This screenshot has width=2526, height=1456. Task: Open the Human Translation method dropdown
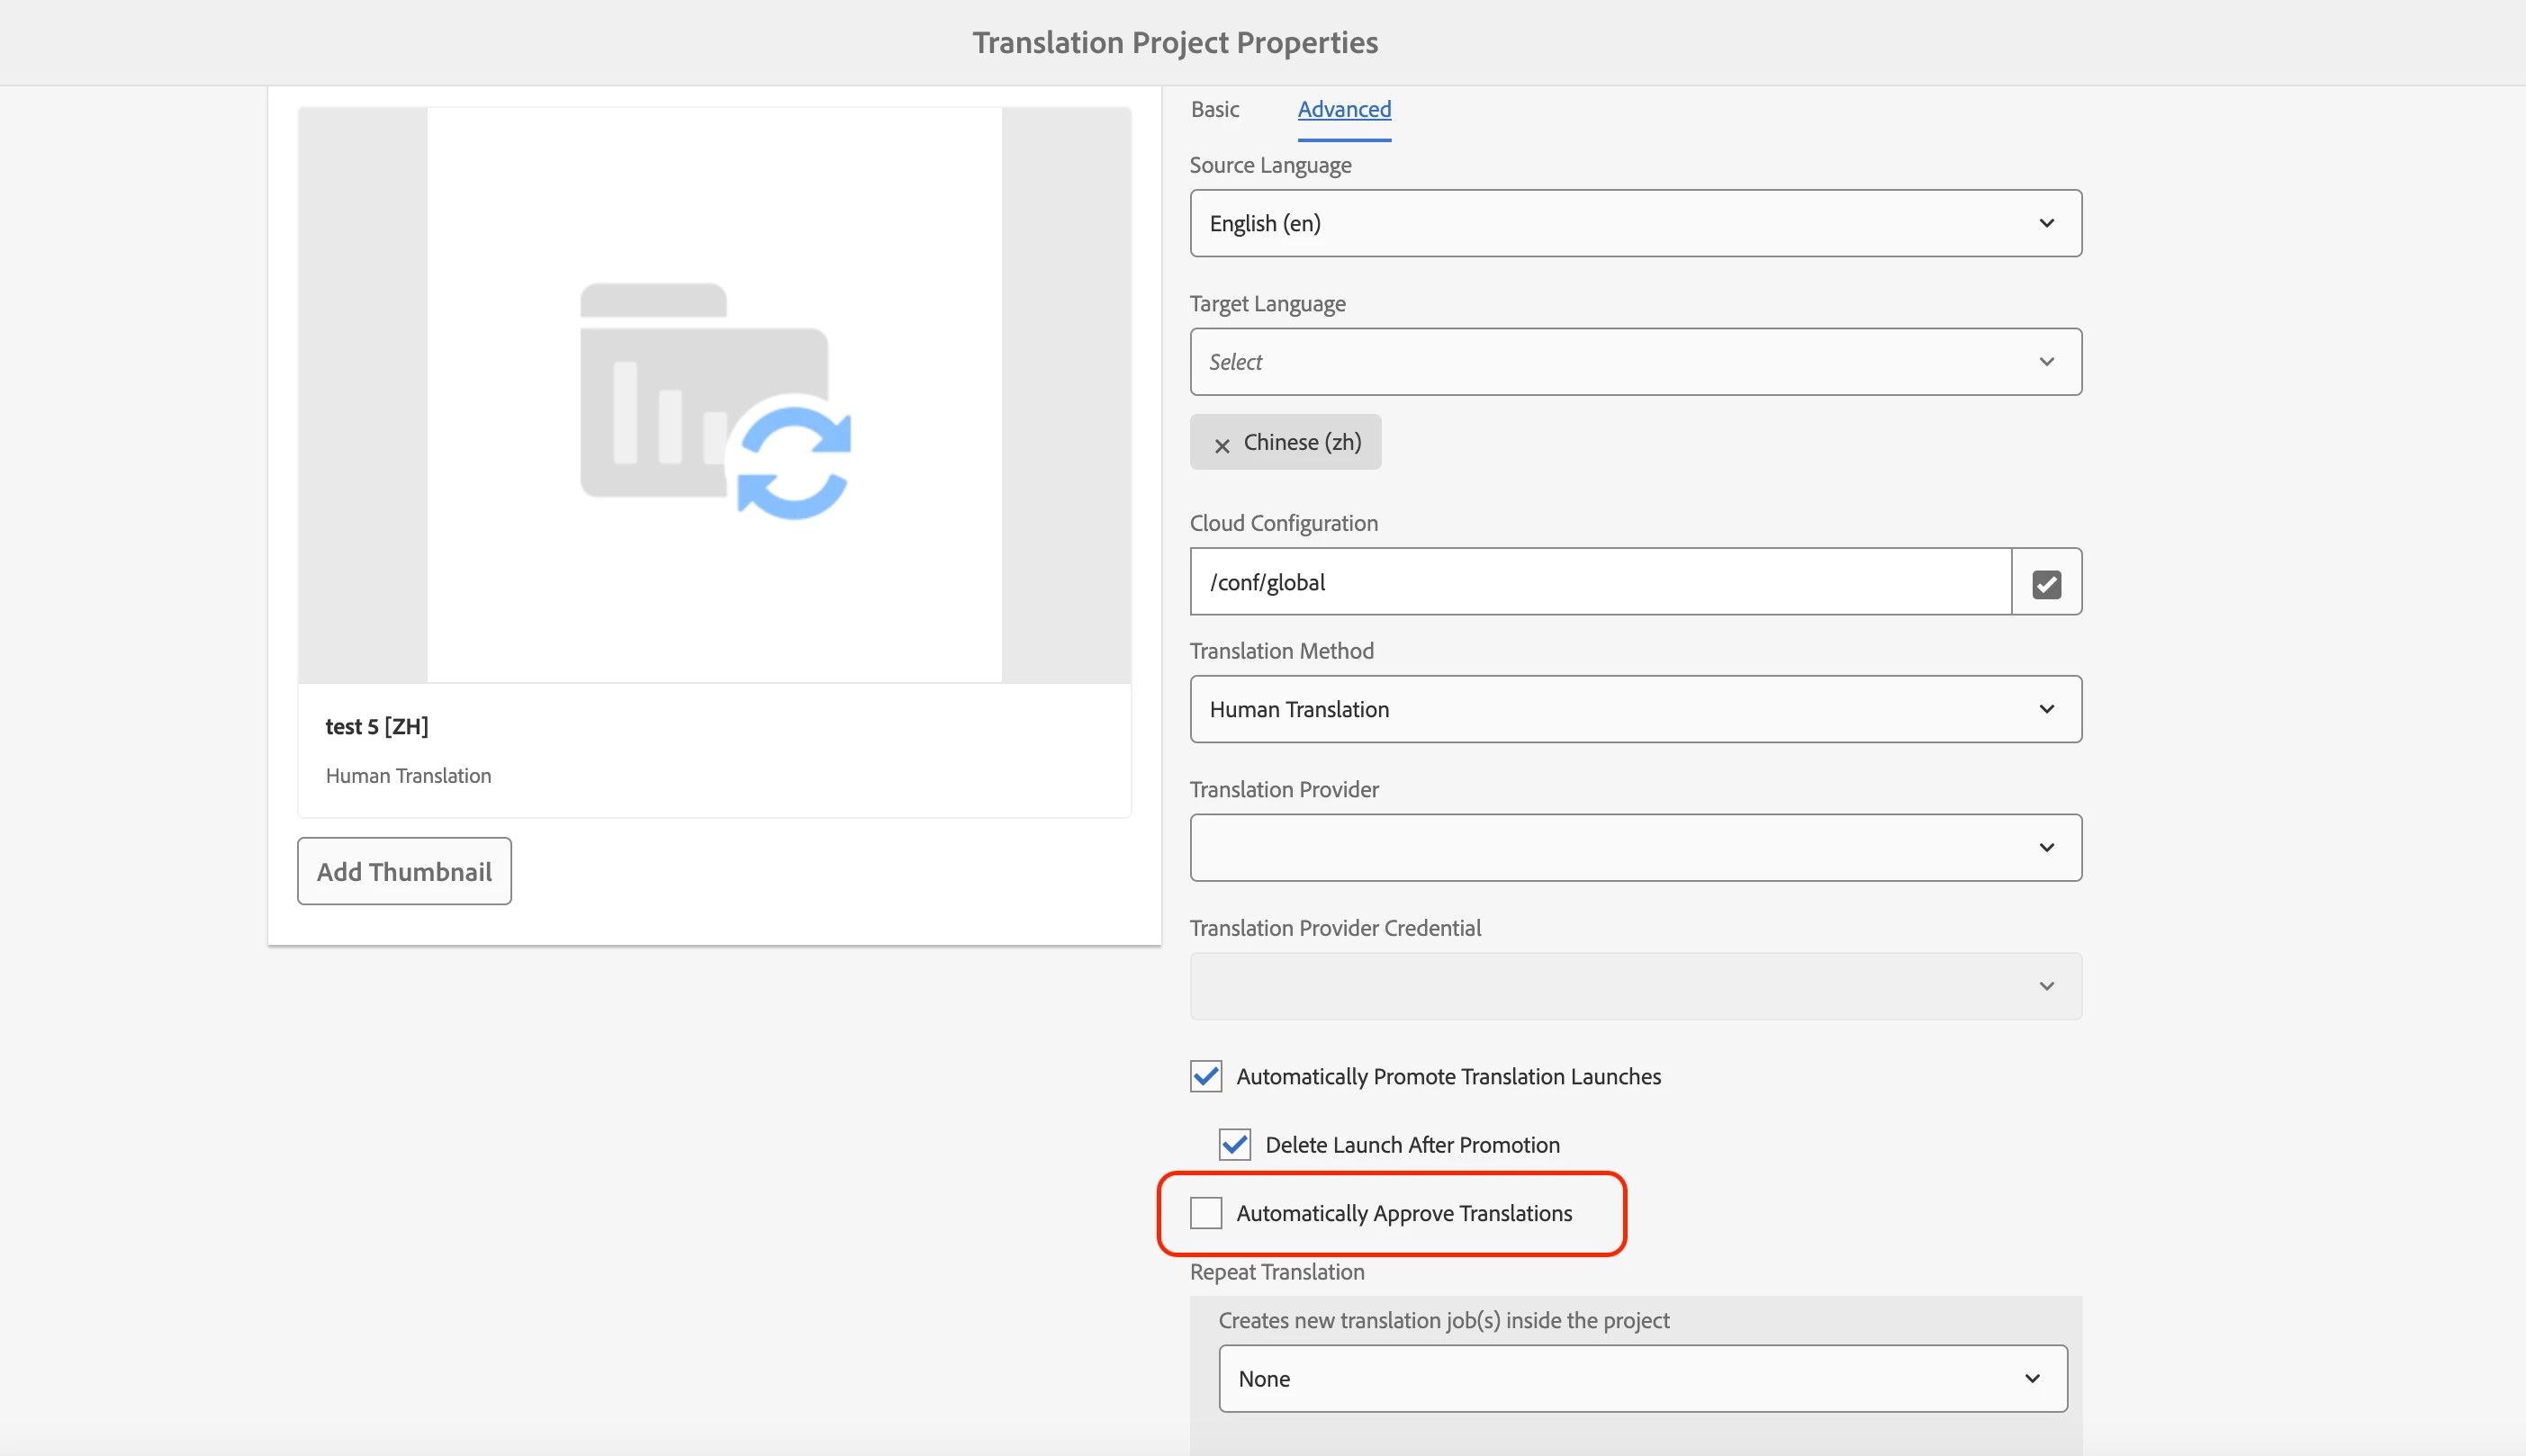[x=1601, y=709]
